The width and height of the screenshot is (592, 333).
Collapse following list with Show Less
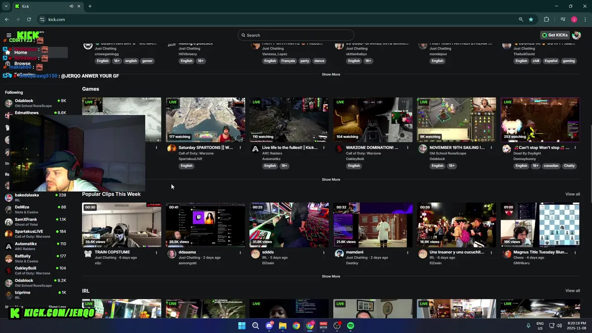point(57,307)
